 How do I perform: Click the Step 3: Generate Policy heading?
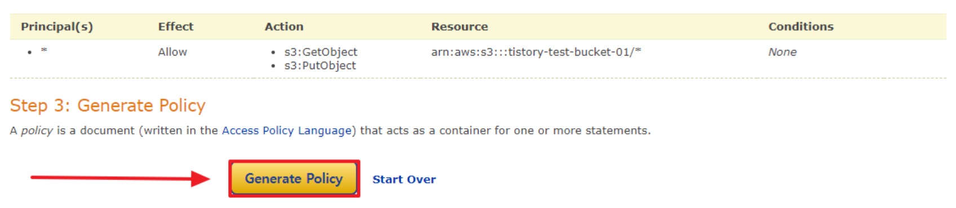pyautogui.click(x=108, y=106)
